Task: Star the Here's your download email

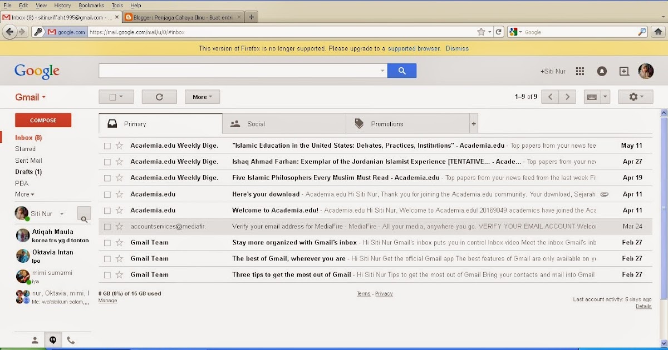Action: 119,194
